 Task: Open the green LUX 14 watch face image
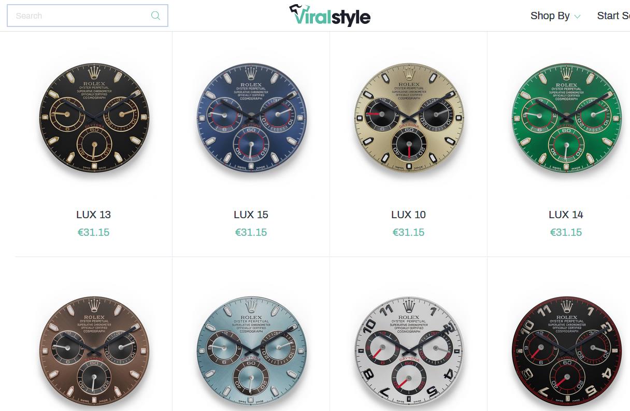pos(566,118)
